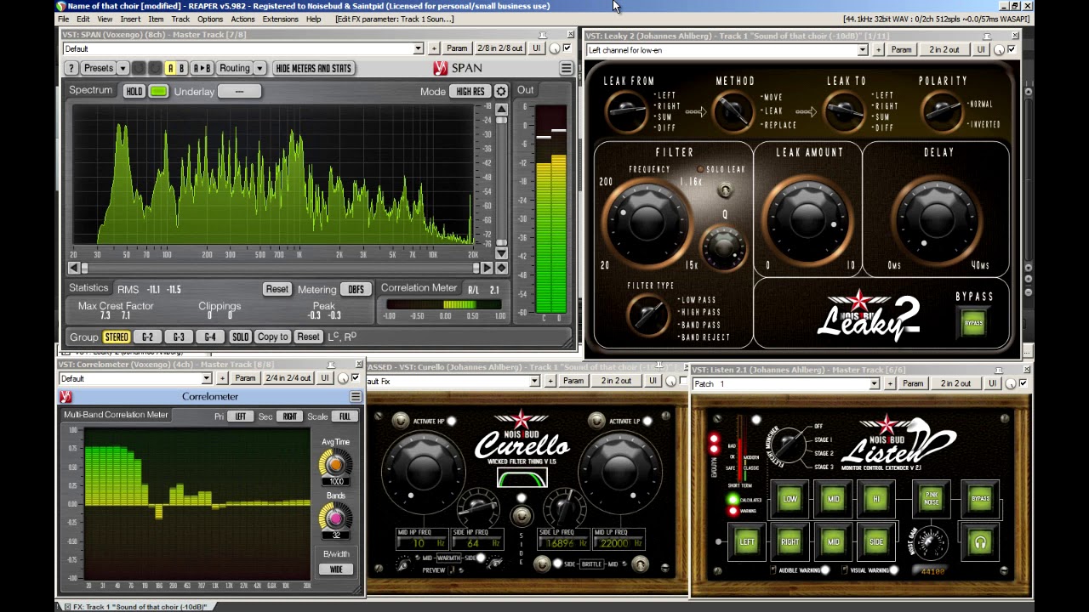Click the Leaky 2 Filter Type knob

click(x=648, y=314)
